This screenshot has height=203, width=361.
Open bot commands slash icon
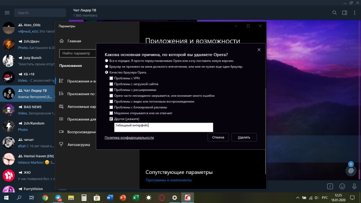click(x=330, y=186)
